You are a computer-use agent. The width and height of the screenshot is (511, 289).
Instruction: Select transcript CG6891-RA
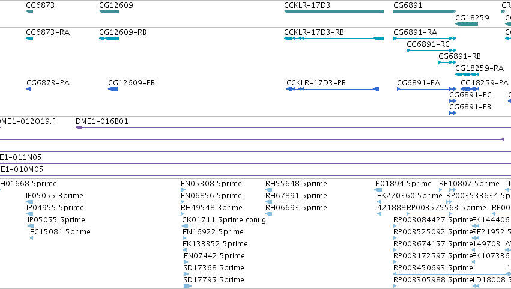tap(425, 38)
